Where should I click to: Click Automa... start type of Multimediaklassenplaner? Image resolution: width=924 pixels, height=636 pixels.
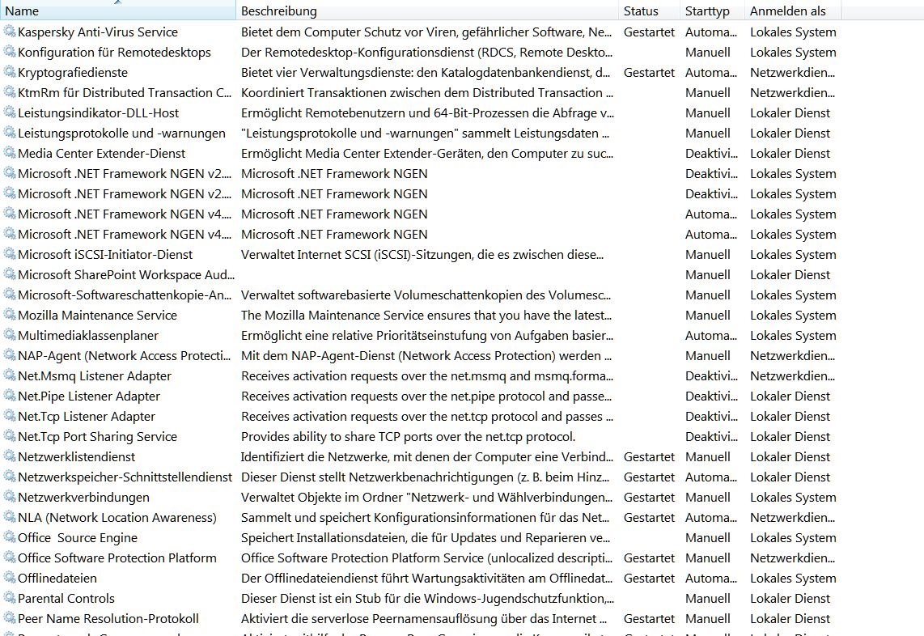pyautogui.click(x=710, y=335)
